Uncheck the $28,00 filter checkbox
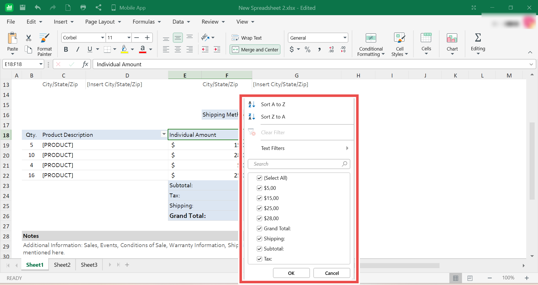538x285 pixels. [x=259, y=218]
